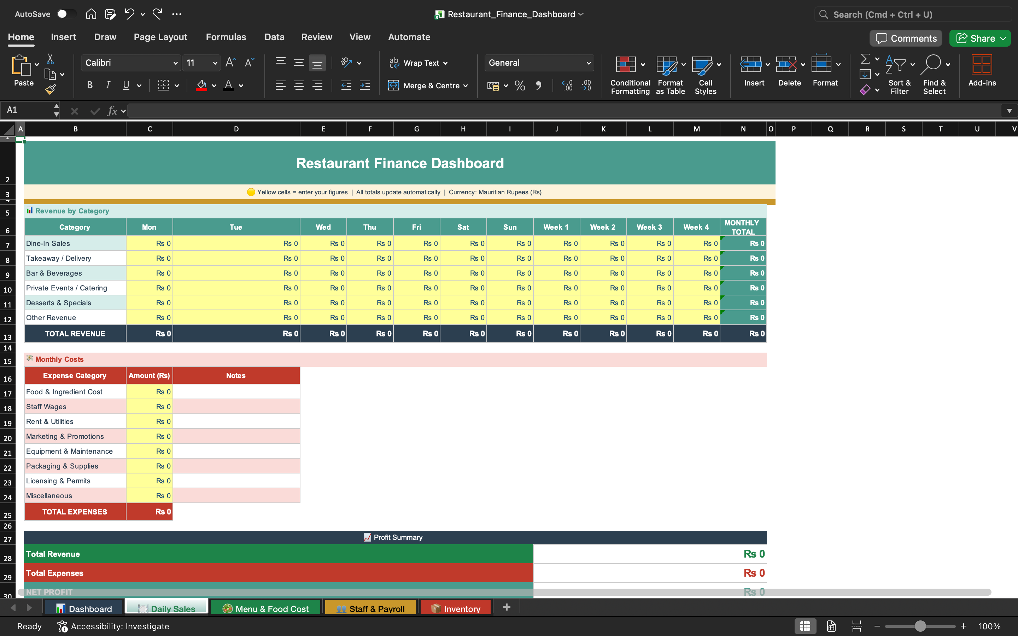Increase indent of cell contents
The image size is (1018, 636).
(365, 86)
